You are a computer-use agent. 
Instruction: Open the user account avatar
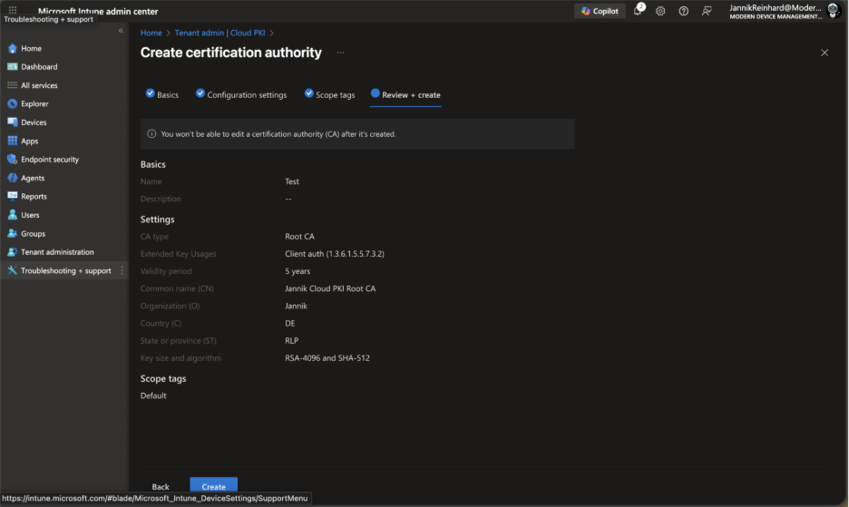834,11
